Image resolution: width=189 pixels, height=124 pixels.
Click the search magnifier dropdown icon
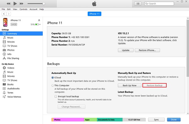[147, 3]
